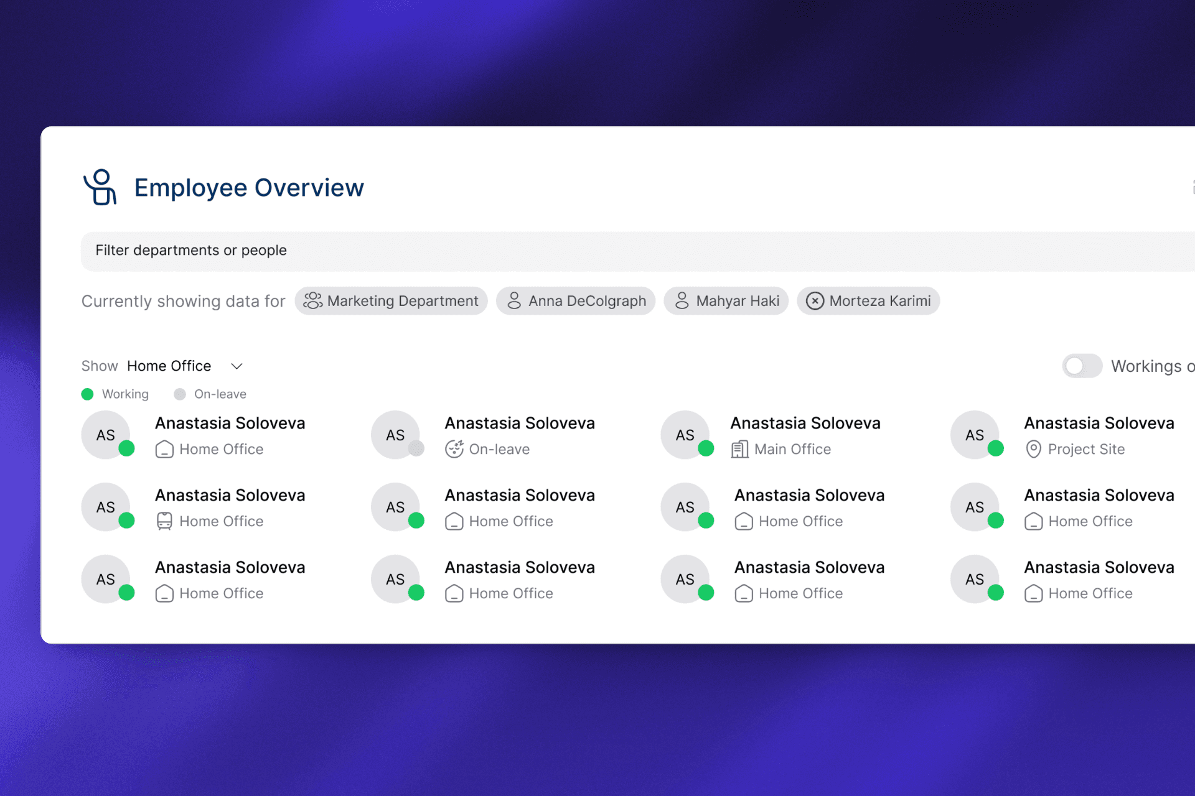Click the gray On-leave legend dot
The height and width of the screenshot is (796, 1195).
tap(180, 394)
